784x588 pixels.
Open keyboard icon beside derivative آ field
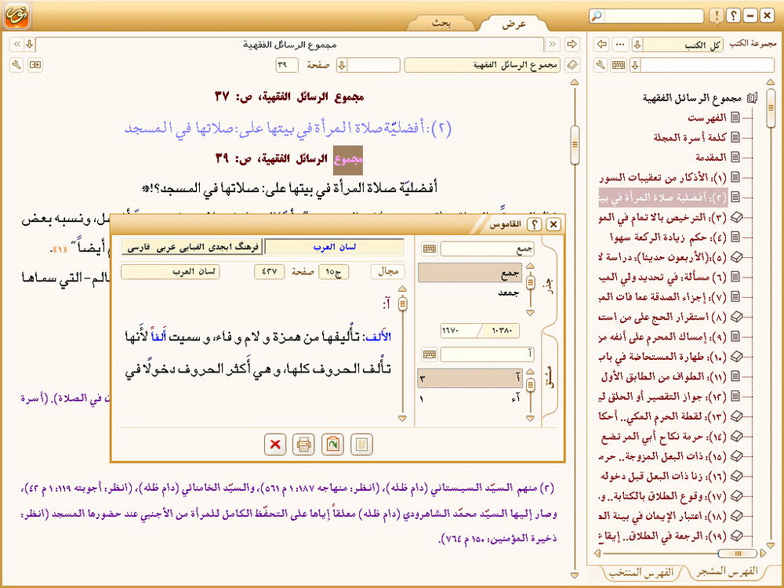pos(429,354)
